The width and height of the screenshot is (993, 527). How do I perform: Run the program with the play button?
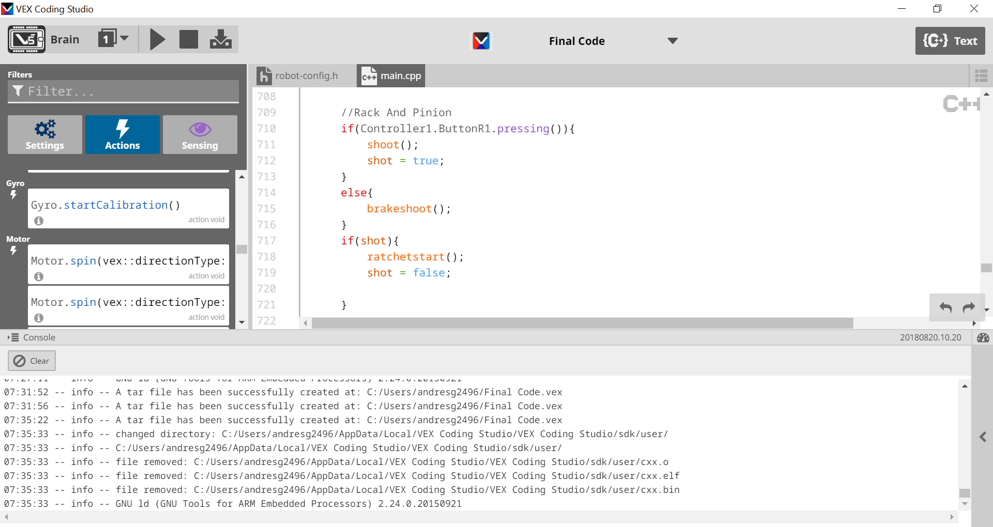(157, 40)
